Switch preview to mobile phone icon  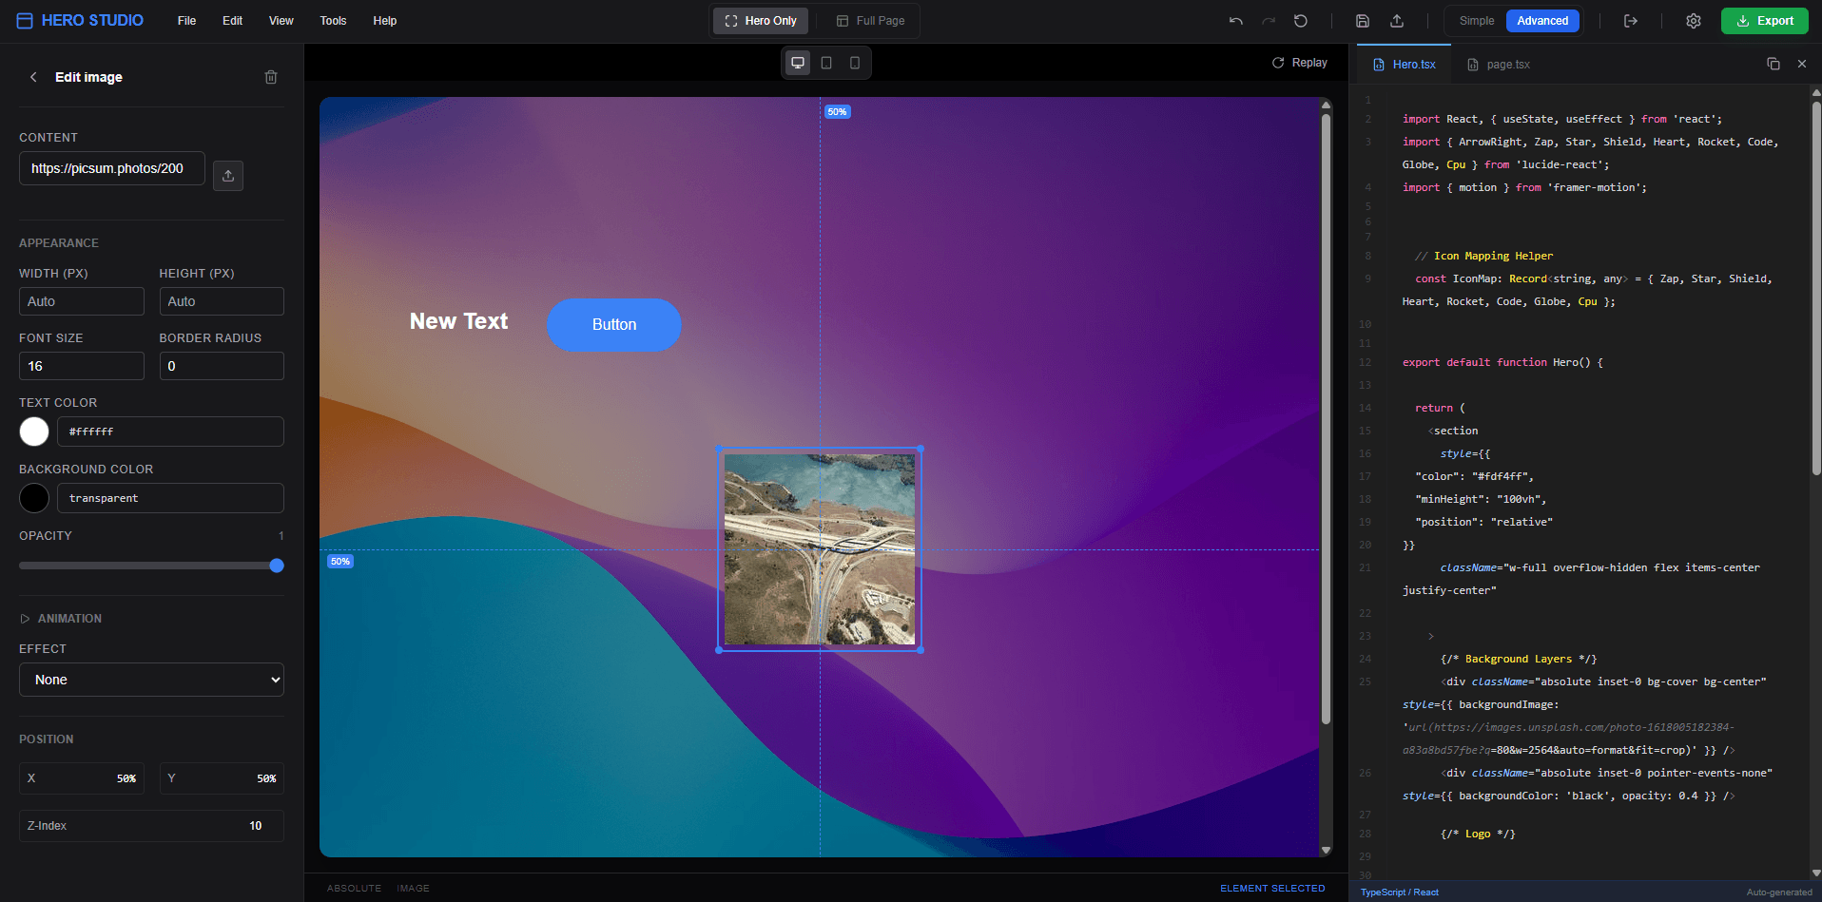[x=855, y=63]
